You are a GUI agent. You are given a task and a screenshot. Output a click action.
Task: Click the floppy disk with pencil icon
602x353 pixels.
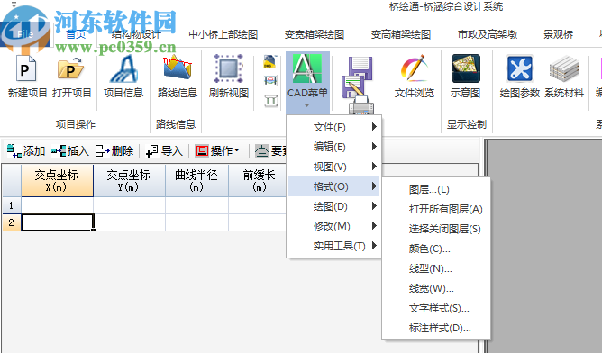click(352, 86)
